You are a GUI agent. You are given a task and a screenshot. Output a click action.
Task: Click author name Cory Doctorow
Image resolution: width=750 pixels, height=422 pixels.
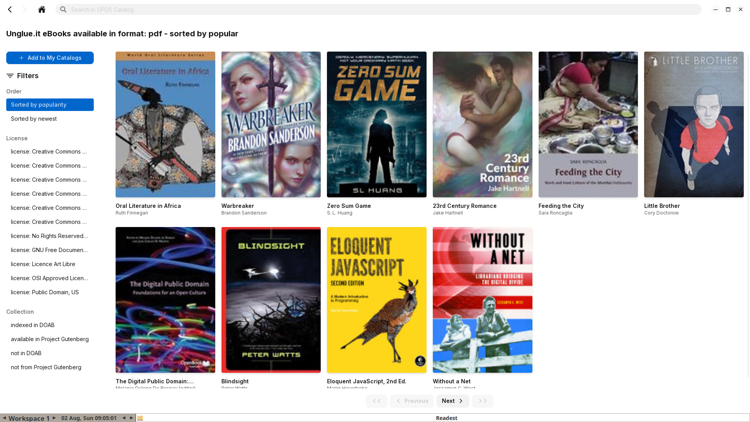(x=661, y=213)
